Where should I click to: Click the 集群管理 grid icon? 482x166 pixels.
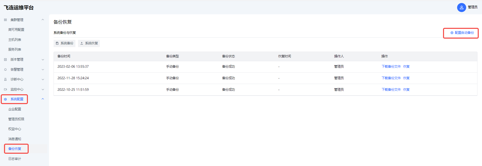(5, 20)
